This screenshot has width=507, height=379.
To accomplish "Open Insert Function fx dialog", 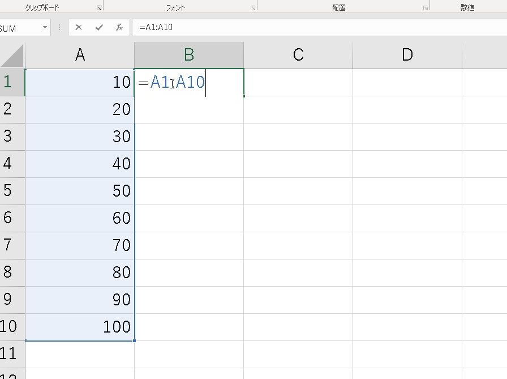I will [x=119, y=27].
